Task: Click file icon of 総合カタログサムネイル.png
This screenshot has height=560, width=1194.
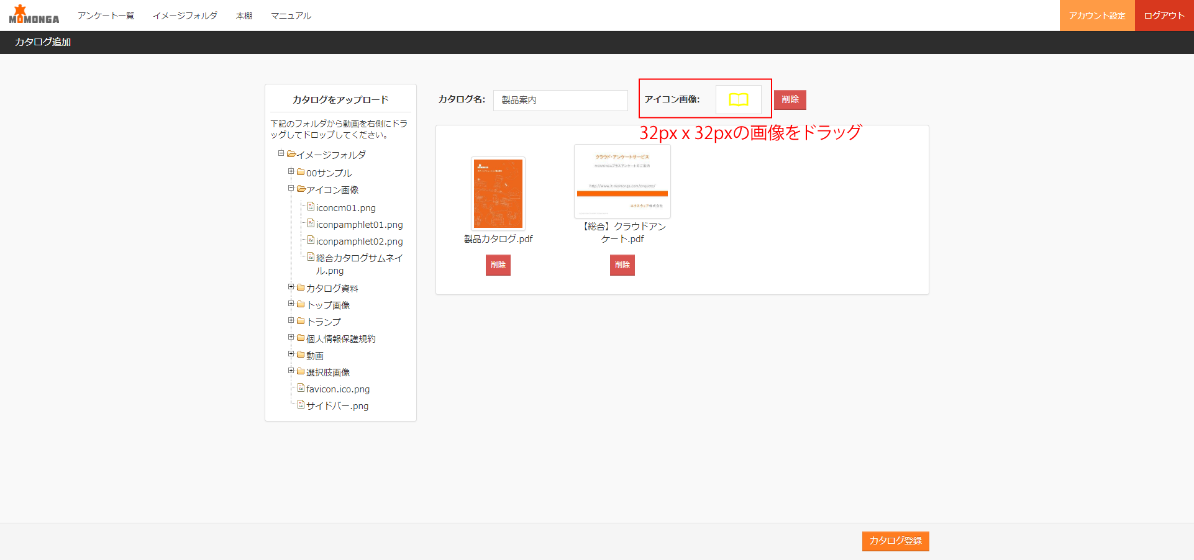Action: [x=311, y=256]
